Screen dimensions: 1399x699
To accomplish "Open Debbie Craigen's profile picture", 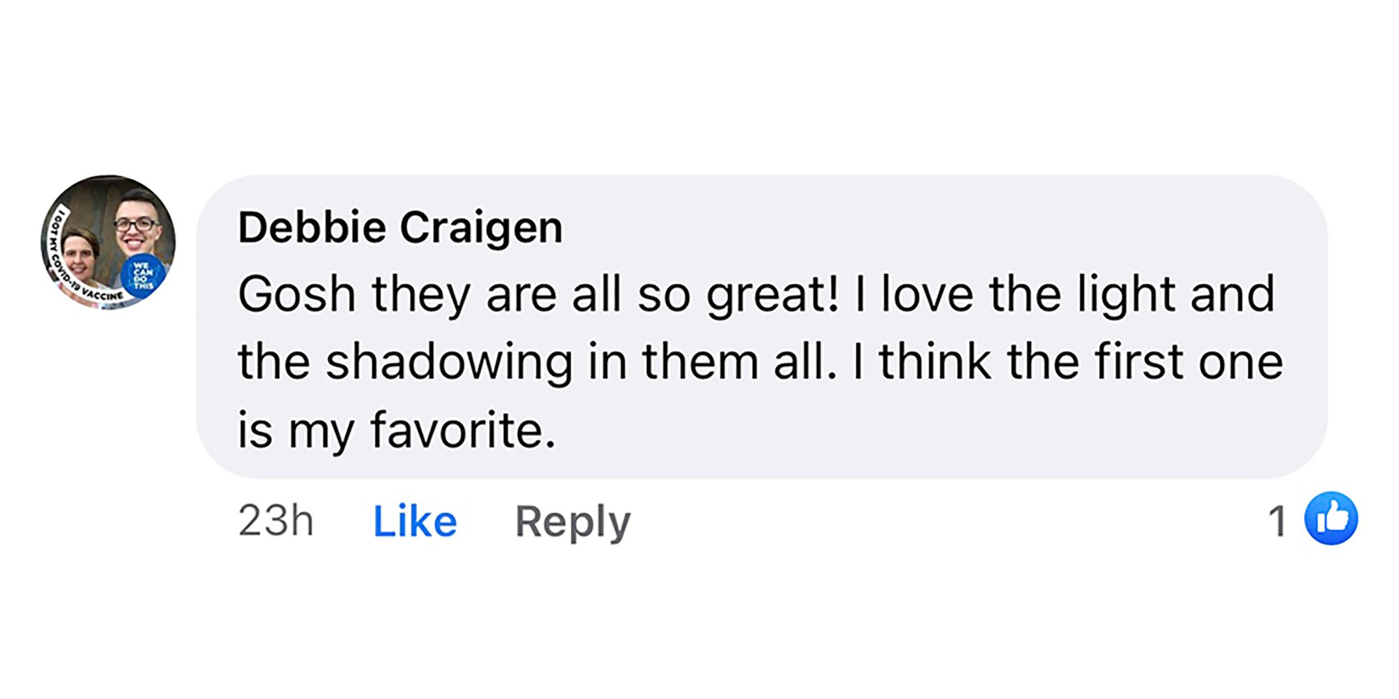I will tap(108, 242).
